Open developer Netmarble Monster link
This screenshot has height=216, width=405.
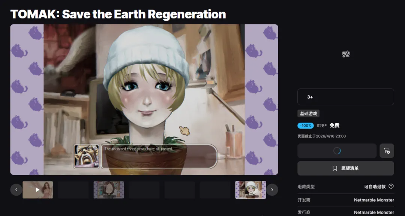374,200
